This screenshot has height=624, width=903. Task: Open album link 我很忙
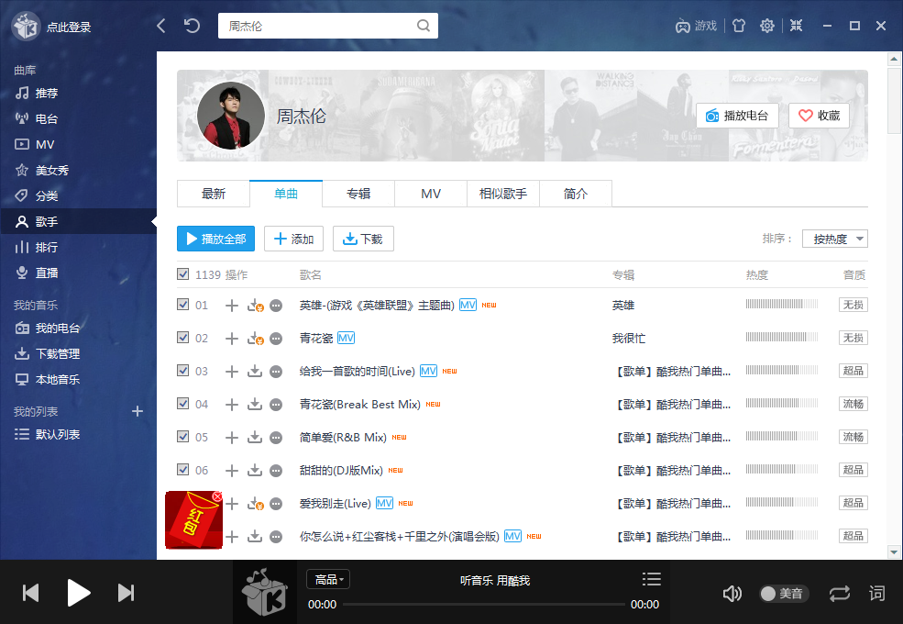(629, 339)
